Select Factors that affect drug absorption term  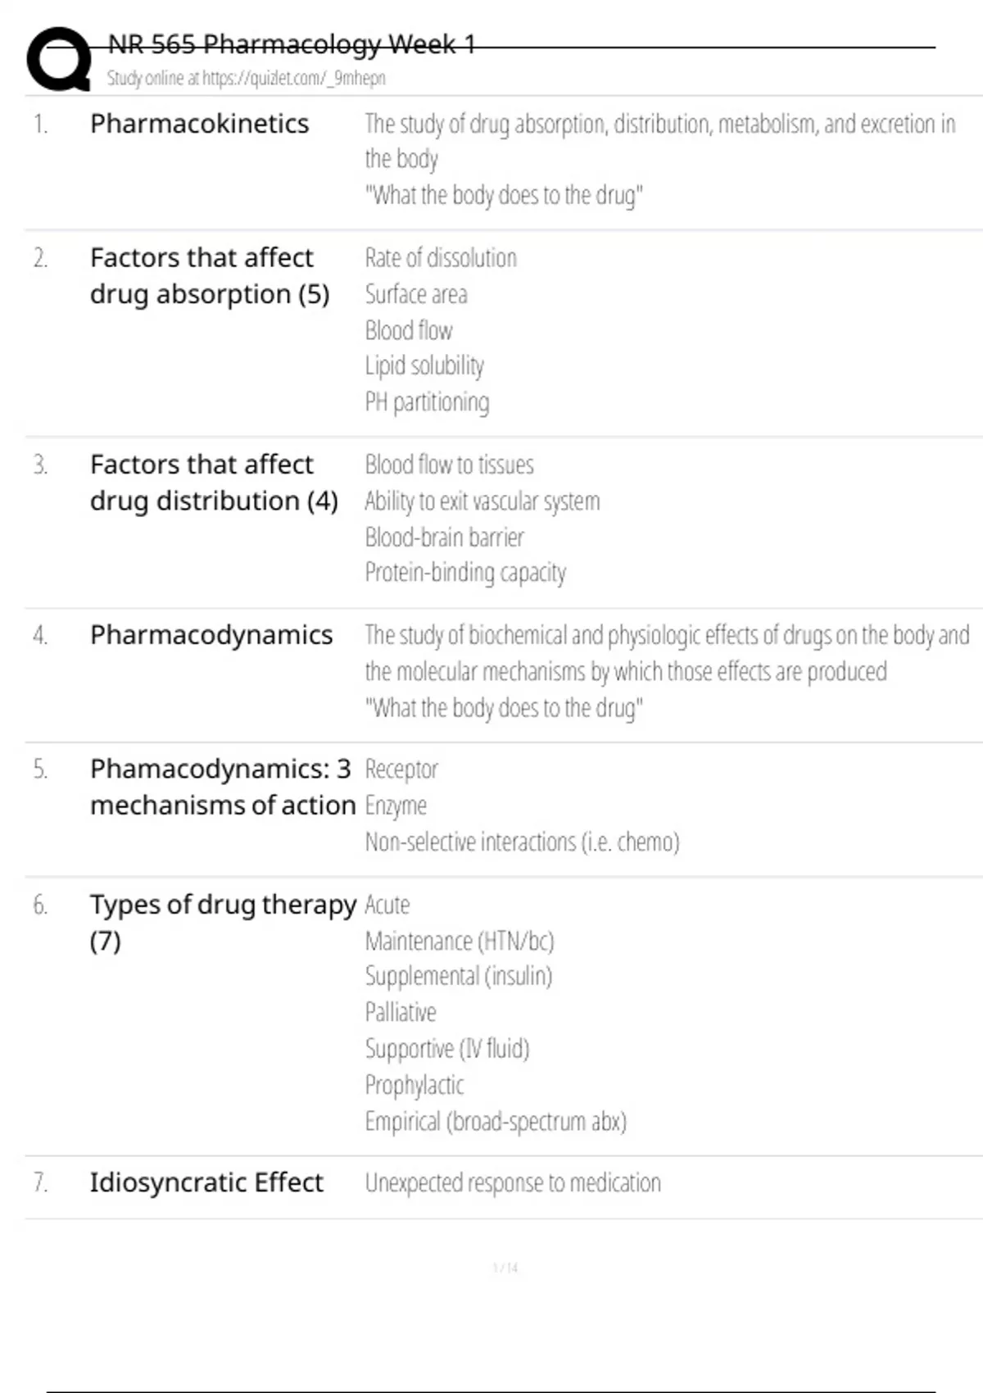coord(210,276)
